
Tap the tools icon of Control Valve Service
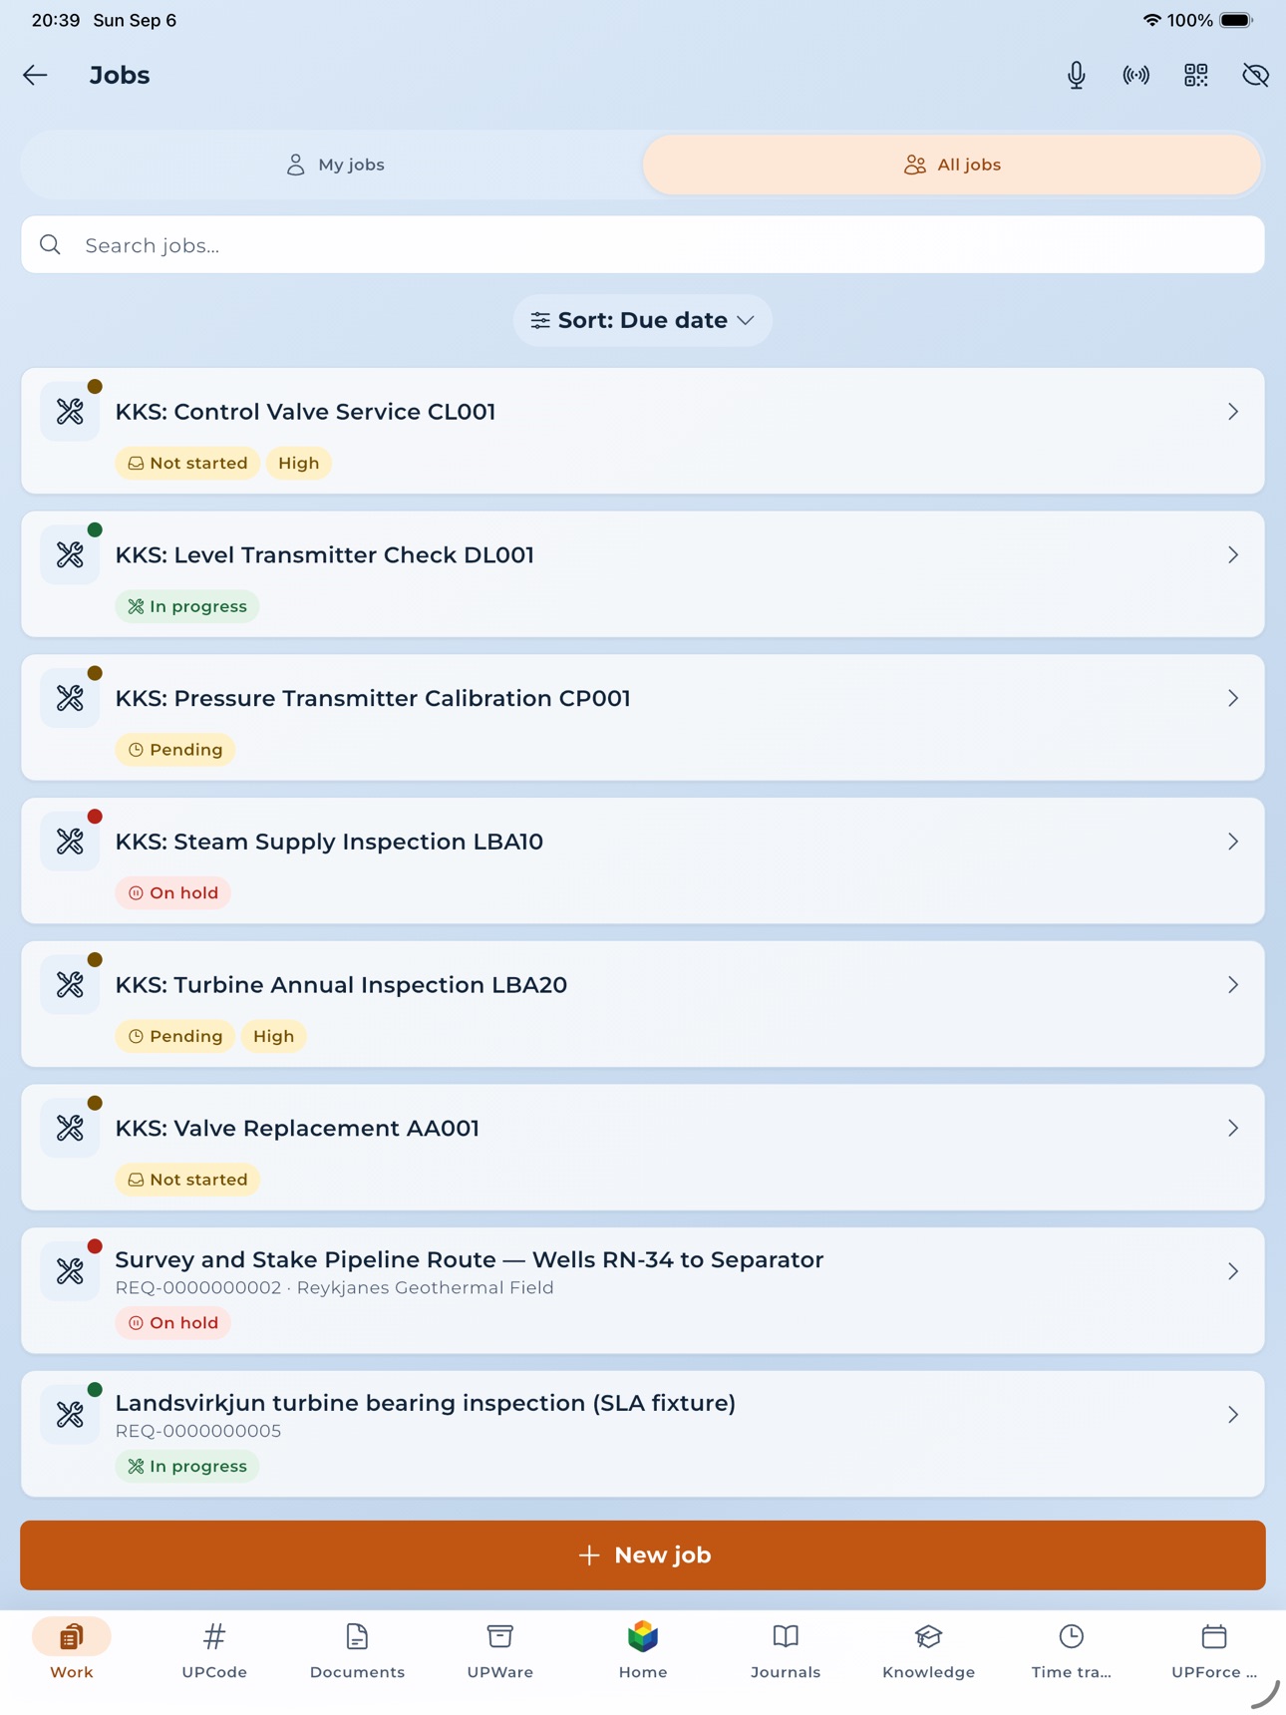pos(70,412)
